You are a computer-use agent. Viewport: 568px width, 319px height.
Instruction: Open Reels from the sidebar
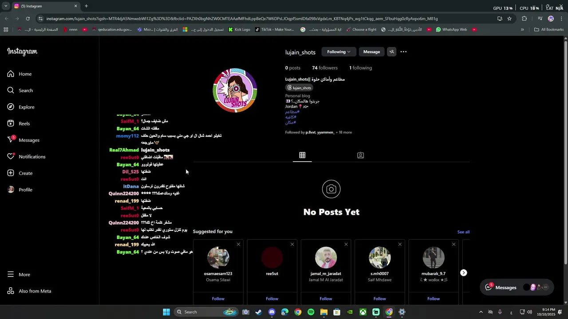(19, 124)
